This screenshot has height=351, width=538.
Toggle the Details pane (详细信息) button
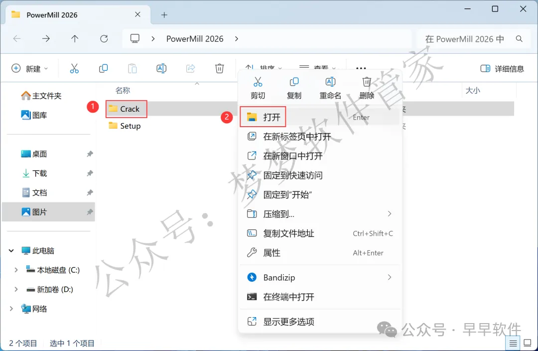(x=502, y=68)
